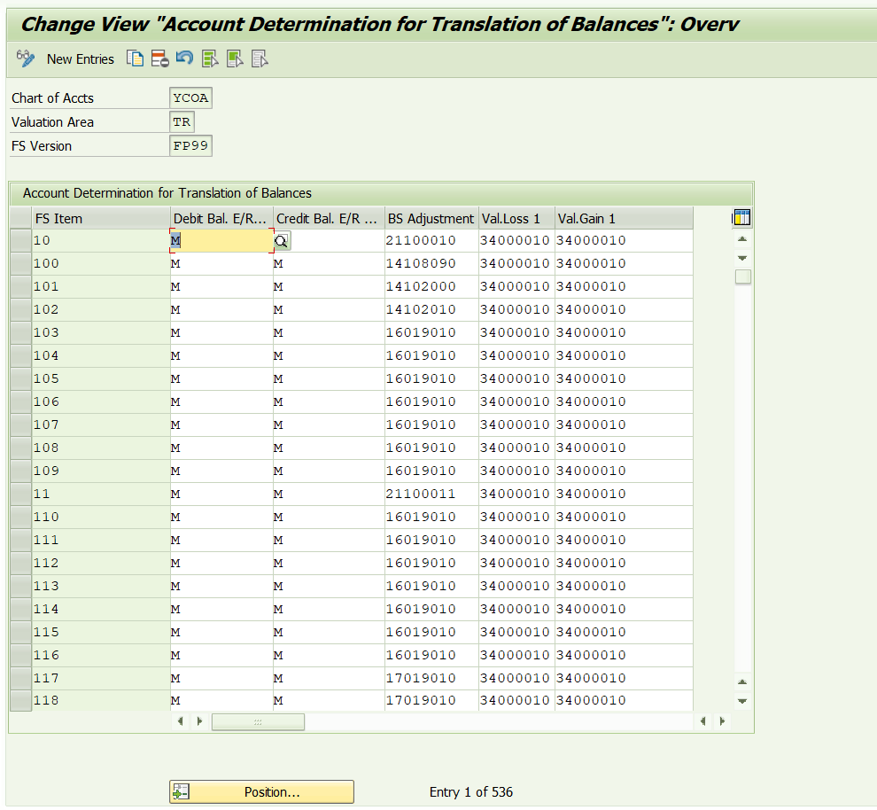The height and width of the screenshot is (810, 877).
Task: Click the Valuation Area input field
Action: pyautogui.click(x=181, y=121)
